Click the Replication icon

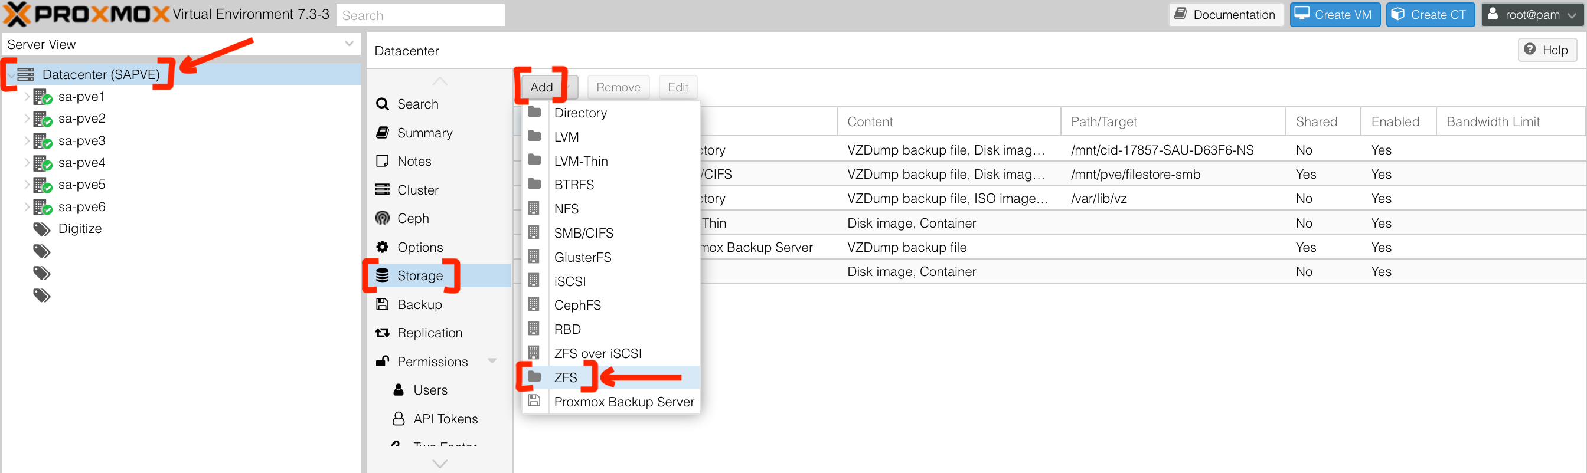pos(383,332)
